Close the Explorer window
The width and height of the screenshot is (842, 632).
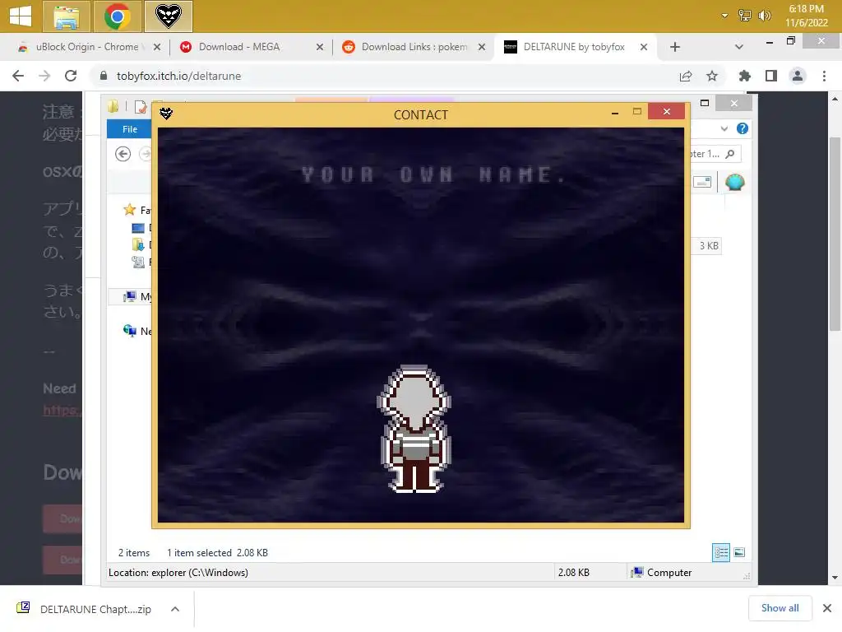pos(734,103)
